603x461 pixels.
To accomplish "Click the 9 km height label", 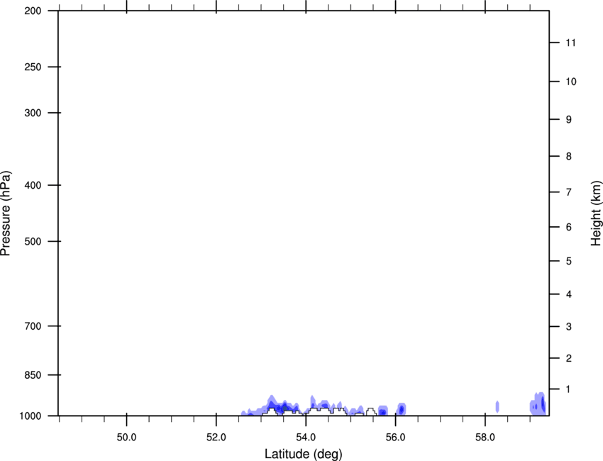I will tap(569, 120).
